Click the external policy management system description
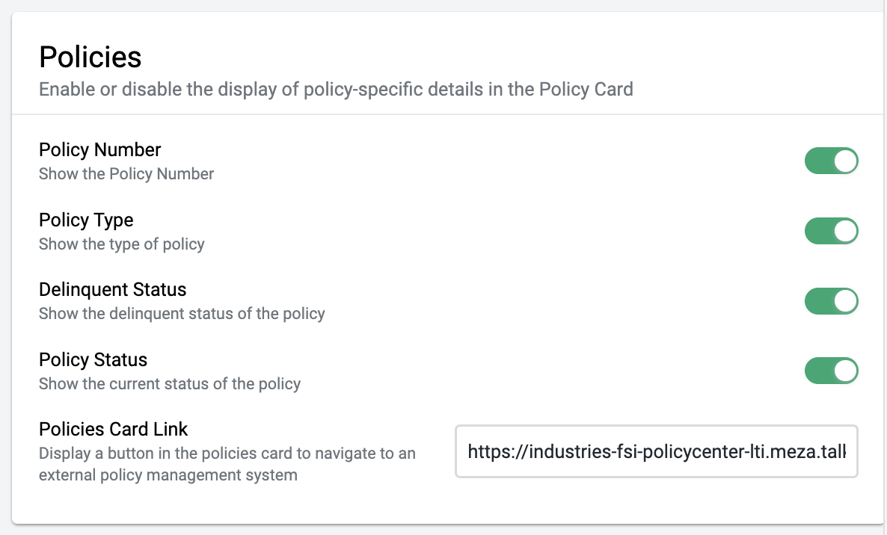 tap(227, 464)
